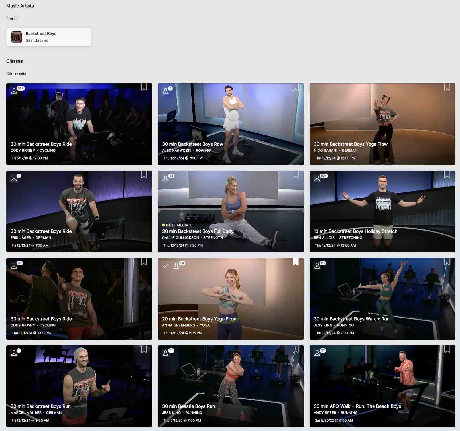The image size is (460, 431).
Task: Click 'Fri 5/17/19 @ 12:30 PM' date
Action: pyautogui.click(x=30, y=158)
